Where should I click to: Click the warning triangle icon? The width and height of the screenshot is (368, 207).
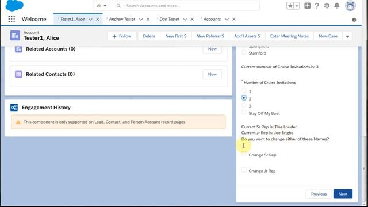[18, 122]
